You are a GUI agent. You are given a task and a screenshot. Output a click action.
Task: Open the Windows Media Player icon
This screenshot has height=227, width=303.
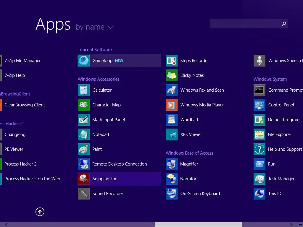172,105
